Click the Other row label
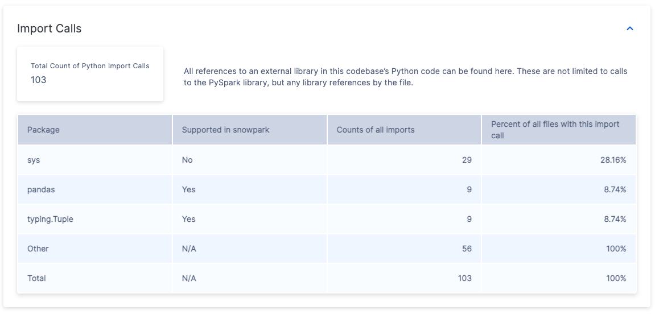This screenshot has width=655, height=314. (x=38, y=249)
